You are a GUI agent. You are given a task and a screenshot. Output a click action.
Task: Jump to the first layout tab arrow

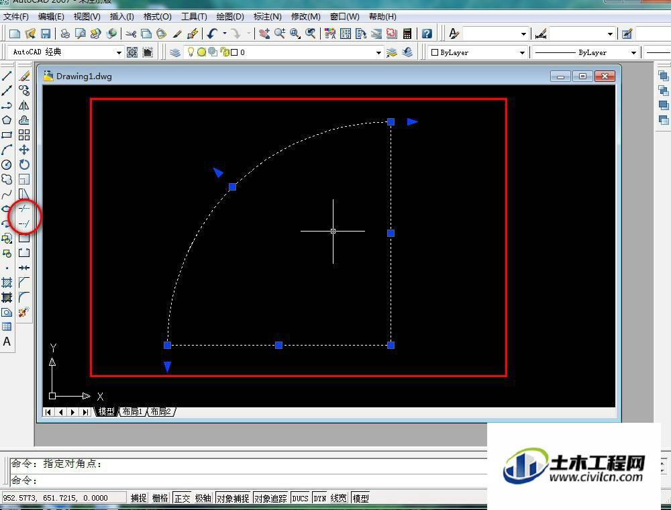[48, 412]
